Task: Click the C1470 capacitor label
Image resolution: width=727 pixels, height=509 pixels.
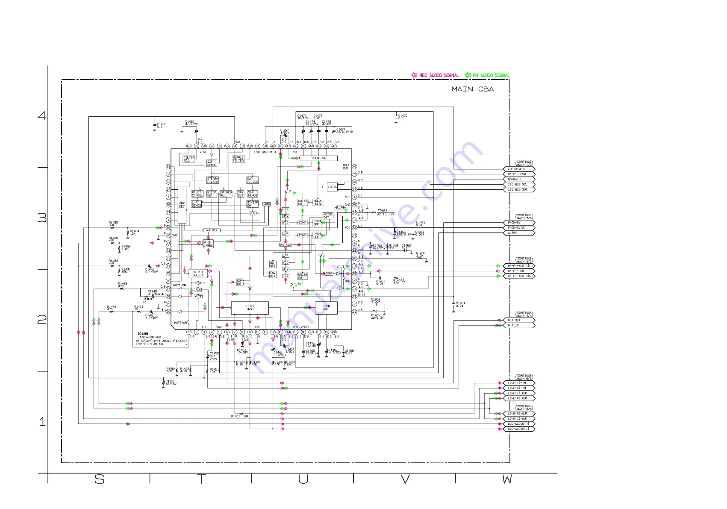Action: (403, 117)
